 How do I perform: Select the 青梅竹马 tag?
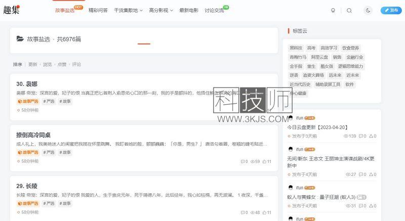tap(298, 57)
